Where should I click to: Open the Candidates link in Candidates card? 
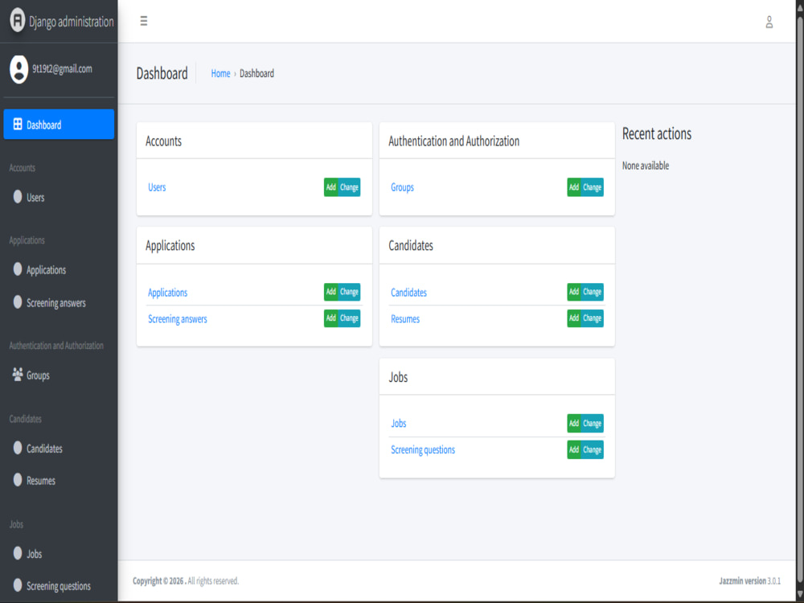(x=408, y=293)
